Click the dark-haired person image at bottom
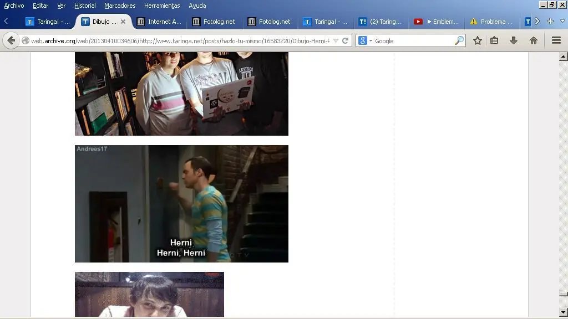Image resolution: width=568 pixels, height=319 pixels. [149, 295]
